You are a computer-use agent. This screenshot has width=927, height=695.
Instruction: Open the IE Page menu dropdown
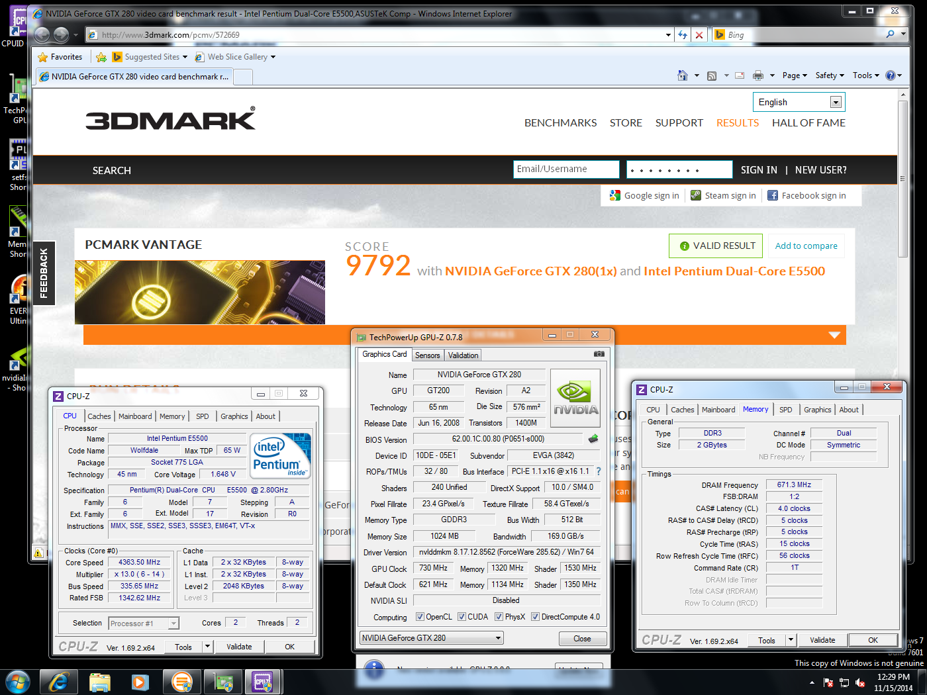click(x=795, y=75)
